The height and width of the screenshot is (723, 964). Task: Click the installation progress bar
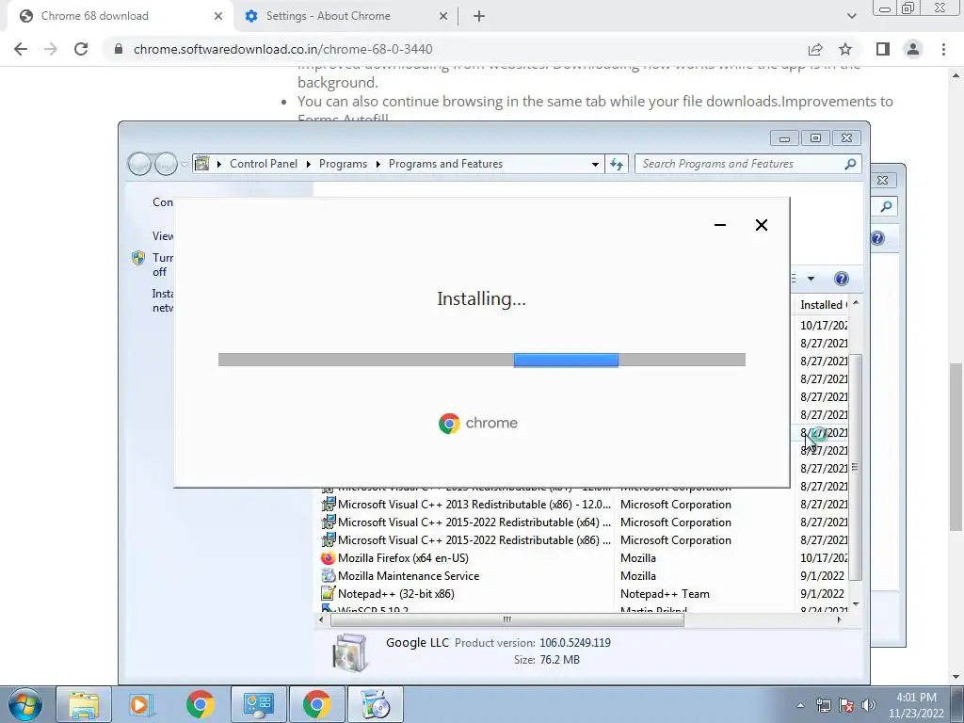pyautogui.click(x=481, y=360)
